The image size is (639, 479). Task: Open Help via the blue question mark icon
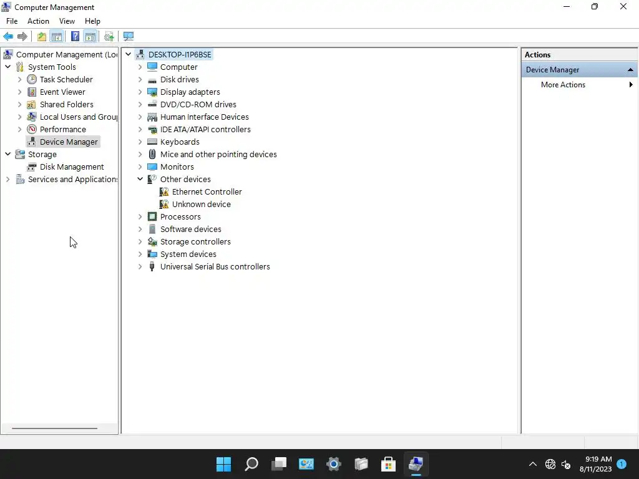[x=75, y=37]
